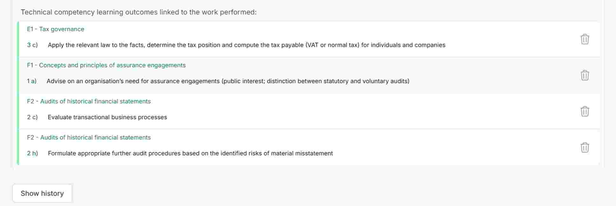Screen dimensions: 616x206
Task: Click outcome reference 2 h)
Action: [32, 153]
